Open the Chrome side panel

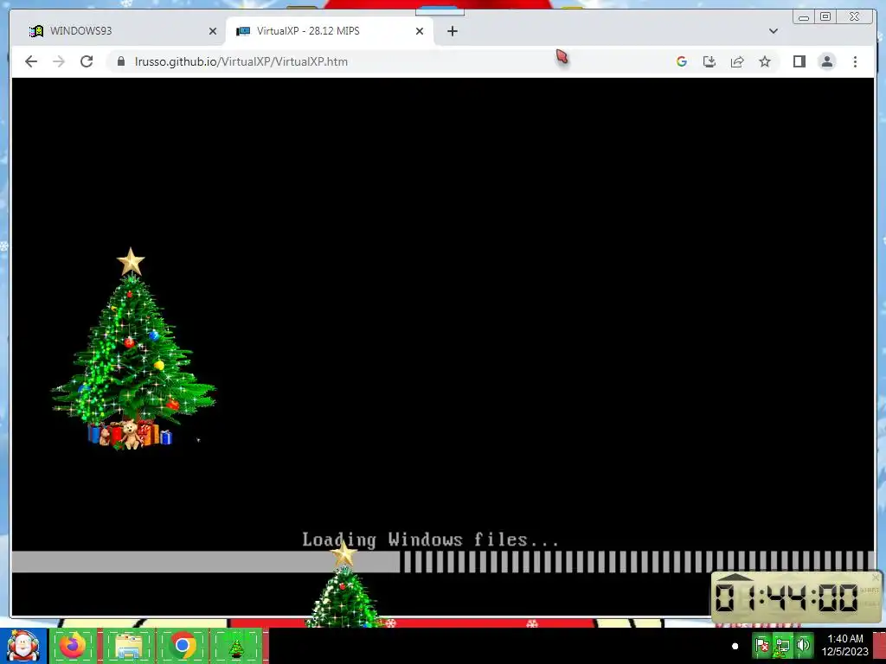coord(799,61)
